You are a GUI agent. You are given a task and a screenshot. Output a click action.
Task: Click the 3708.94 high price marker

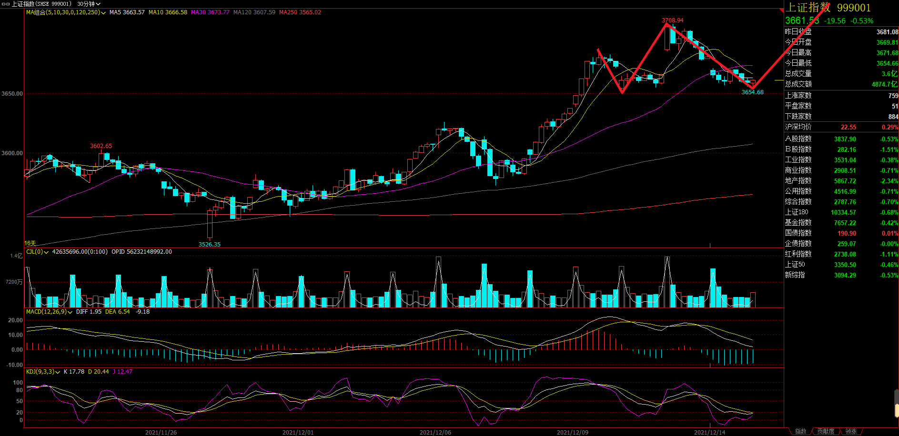[672, 20]
